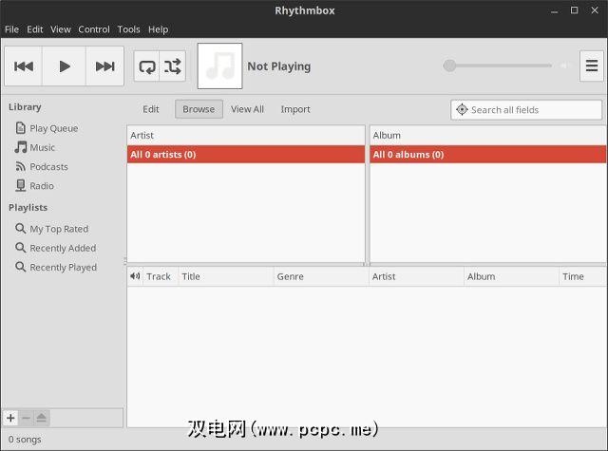608x451 pixels.
Task: Click the album art placeholder
Action: pos(219,66)
